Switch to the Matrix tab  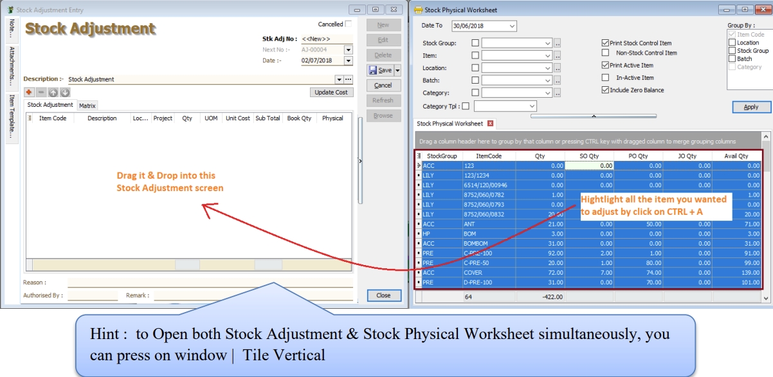pyautogui.click(x=87, y=106)
